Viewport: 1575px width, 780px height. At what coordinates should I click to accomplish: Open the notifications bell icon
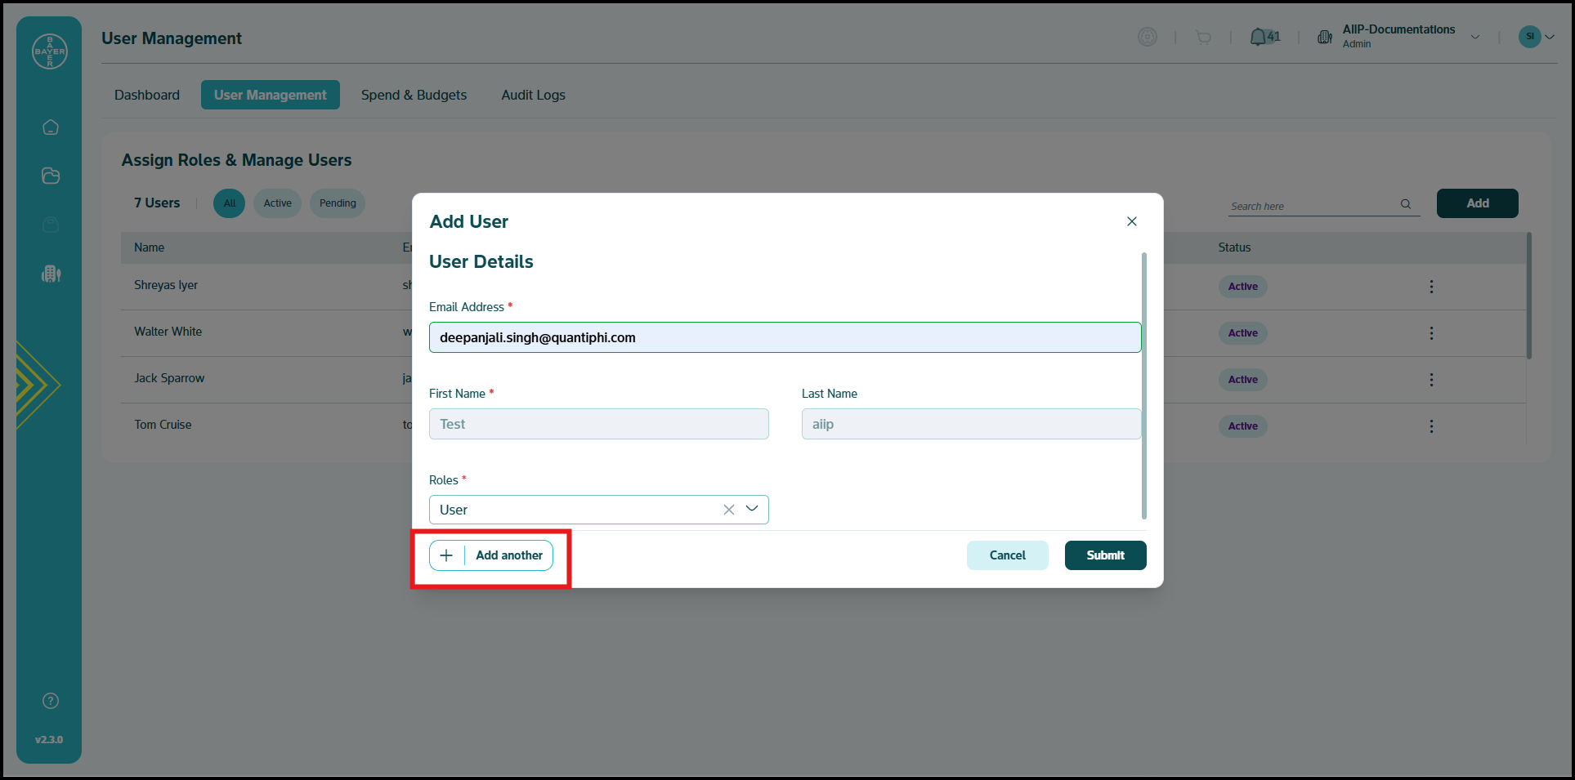pos(1258,38)
